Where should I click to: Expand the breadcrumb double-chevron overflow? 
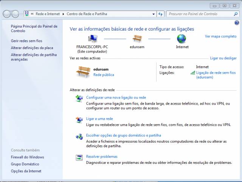tap(32, 14)
